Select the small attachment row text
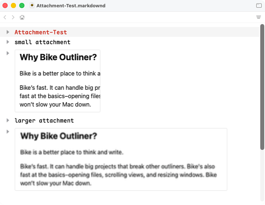Image resolution: width=265 pixels, height=205 pixels. (43, 42)
